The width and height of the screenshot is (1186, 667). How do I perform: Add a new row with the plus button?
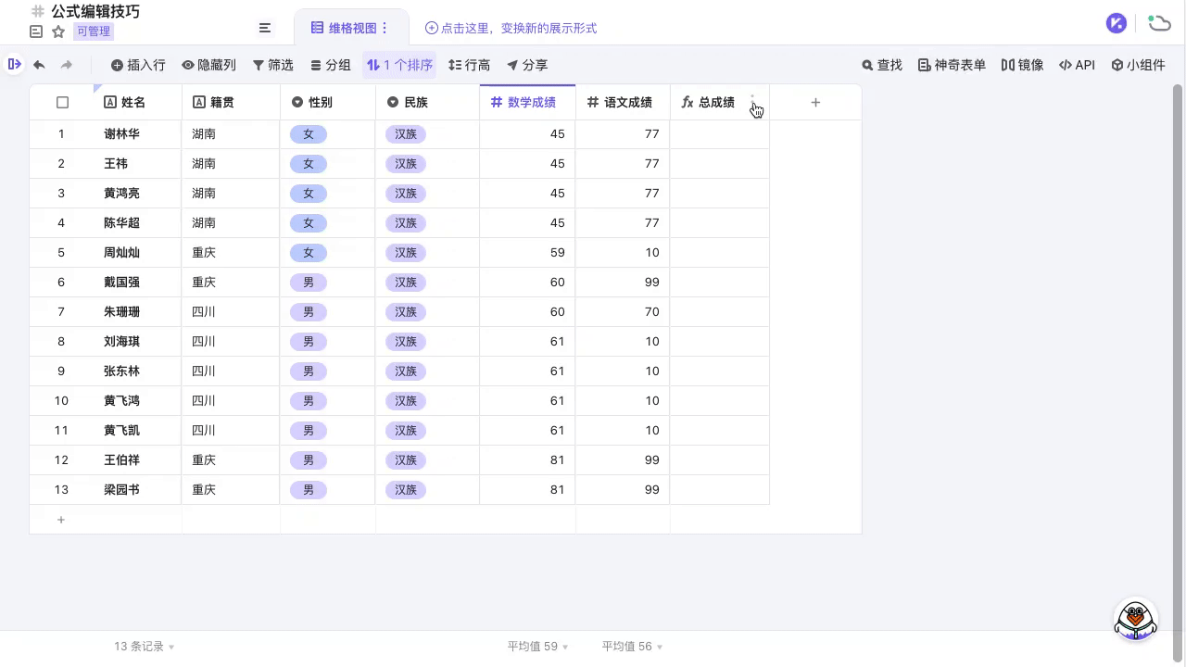61,520
